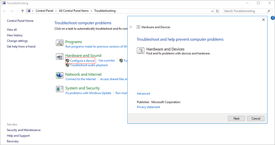
Task: Click the Programs category icon
Action: click(x=59, y=43)
